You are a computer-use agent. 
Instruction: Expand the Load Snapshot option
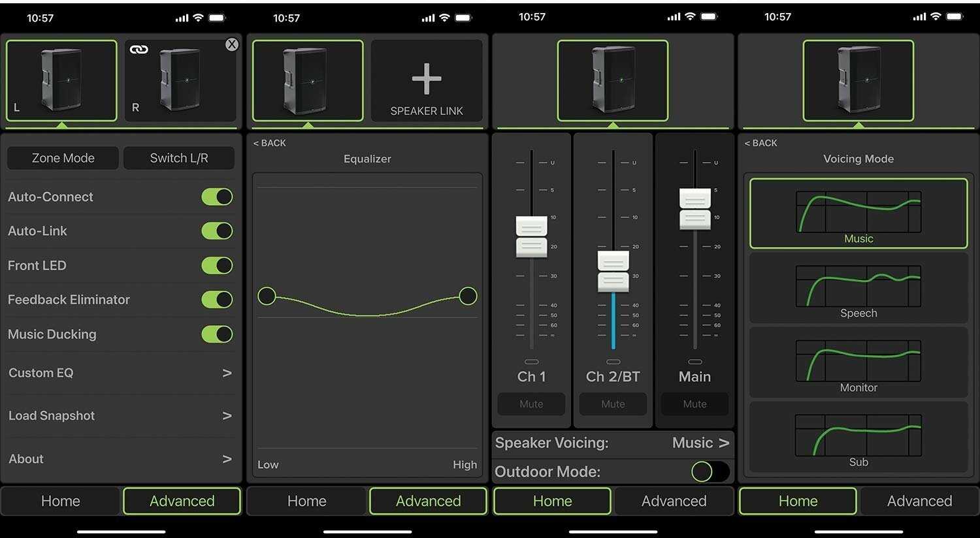pos(120,416)
